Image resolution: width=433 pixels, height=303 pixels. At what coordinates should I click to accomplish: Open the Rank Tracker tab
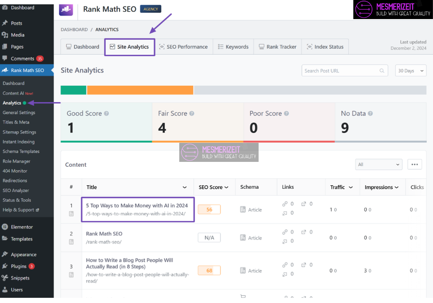[278, 47]
